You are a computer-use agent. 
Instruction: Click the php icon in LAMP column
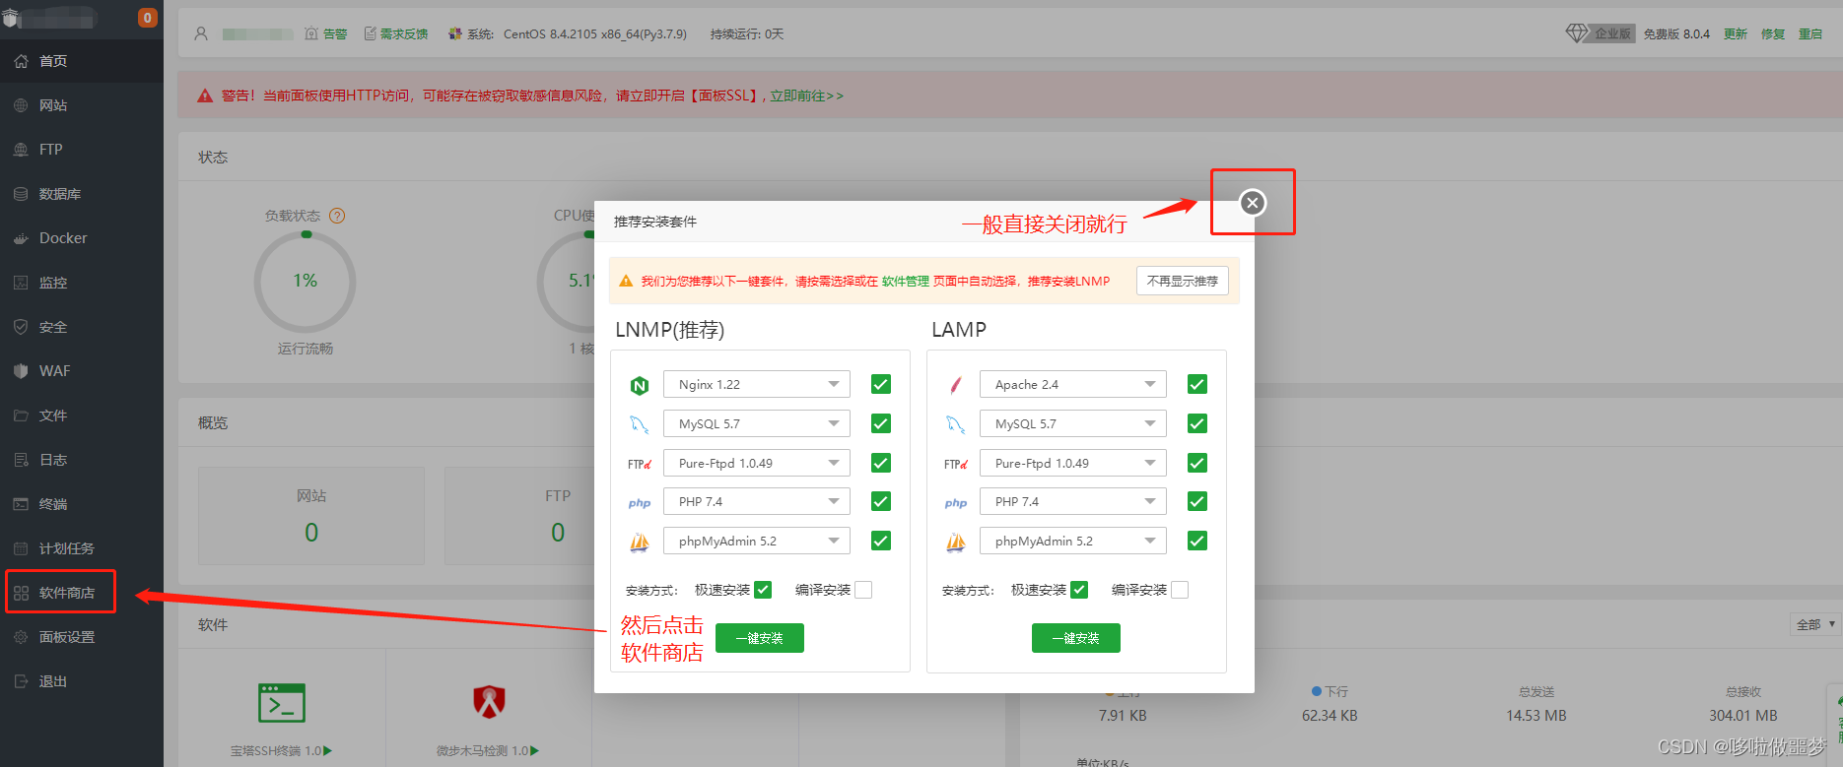pos(956,502)
